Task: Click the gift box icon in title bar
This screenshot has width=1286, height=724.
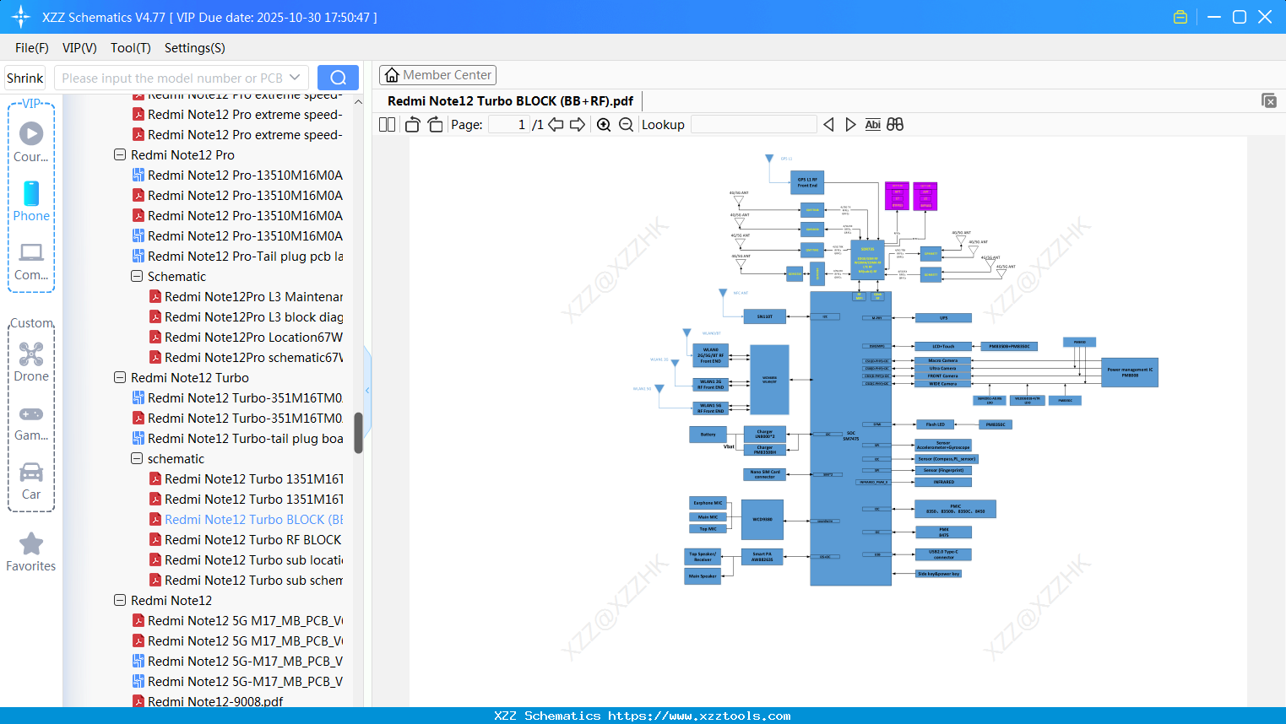Action: (x=1180, y=17)
